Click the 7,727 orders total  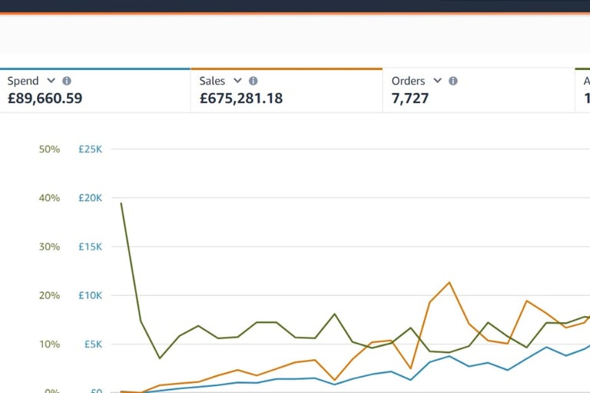[x=410, y=98]
